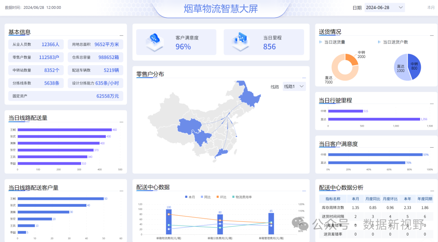Click the chart icon beside 当日送货量
This screenshot has width=438, height=242.
click(320, 42)
